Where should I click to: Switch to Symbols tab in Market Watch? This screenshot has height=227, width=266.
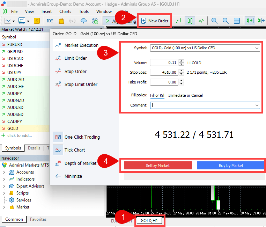coord(13,148)
